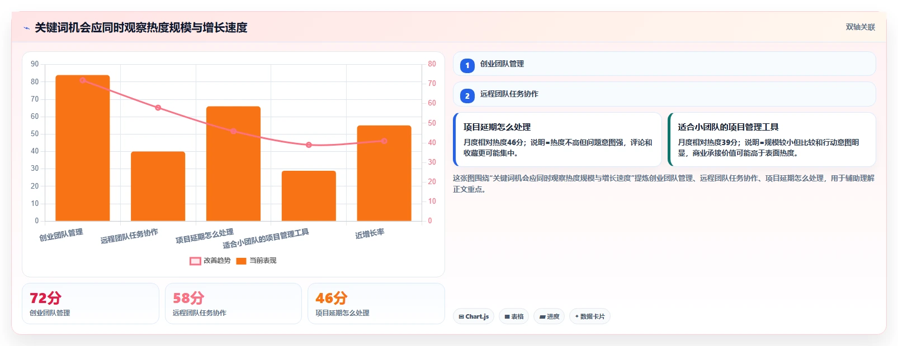Click the number 2 badge for 远程团队任务协作
898x346 pixels.
(x=467, y=95)
